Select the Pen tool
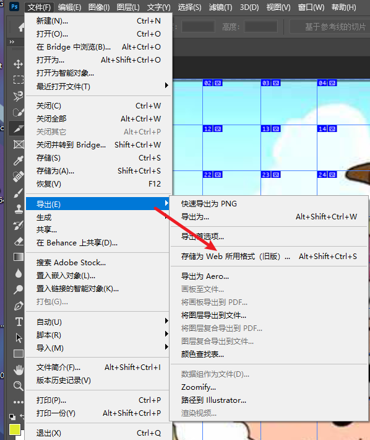 (x=18, y=306)
